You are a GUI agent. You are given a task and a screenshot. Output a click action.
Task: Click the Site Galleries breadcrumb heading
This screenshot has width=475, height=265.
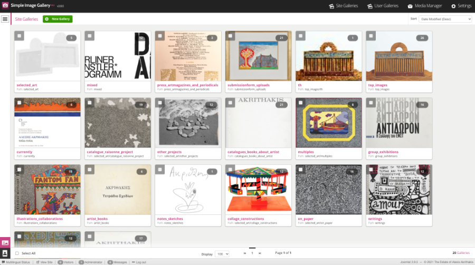point(27,19)
